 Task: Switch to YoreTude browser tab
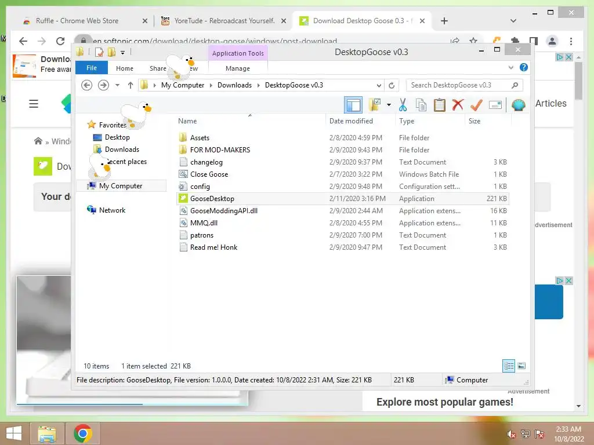click(x=224, y=21)
